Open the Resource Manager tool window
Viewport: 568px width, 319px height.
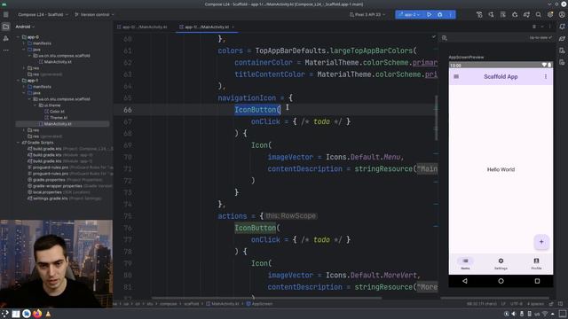click(6, 38)
